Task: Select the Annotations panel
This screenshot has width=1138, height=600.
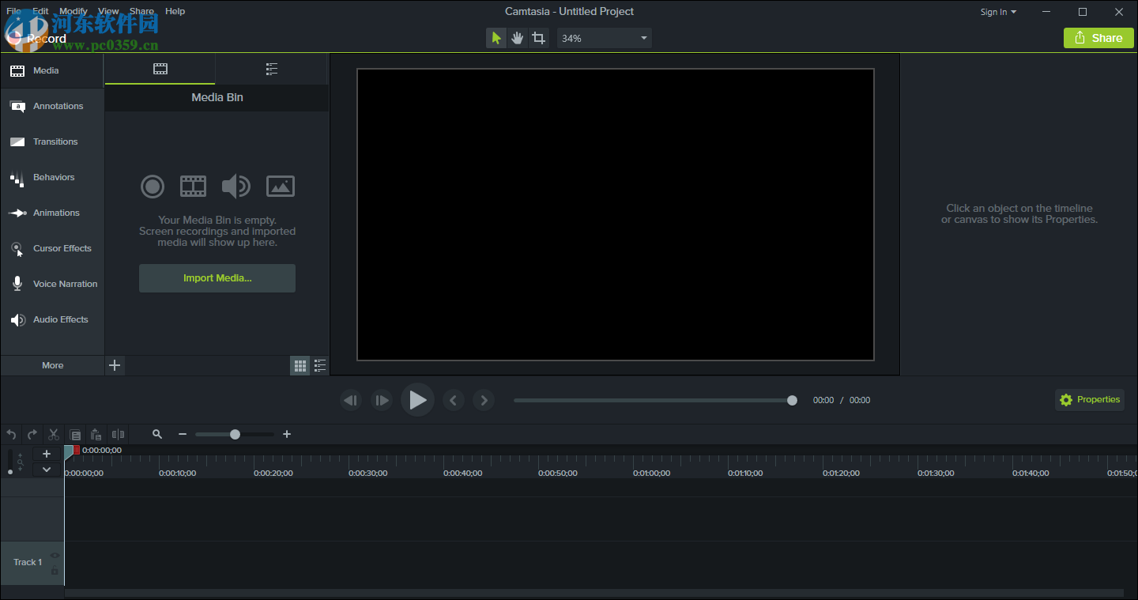Action: coord(58,106)
